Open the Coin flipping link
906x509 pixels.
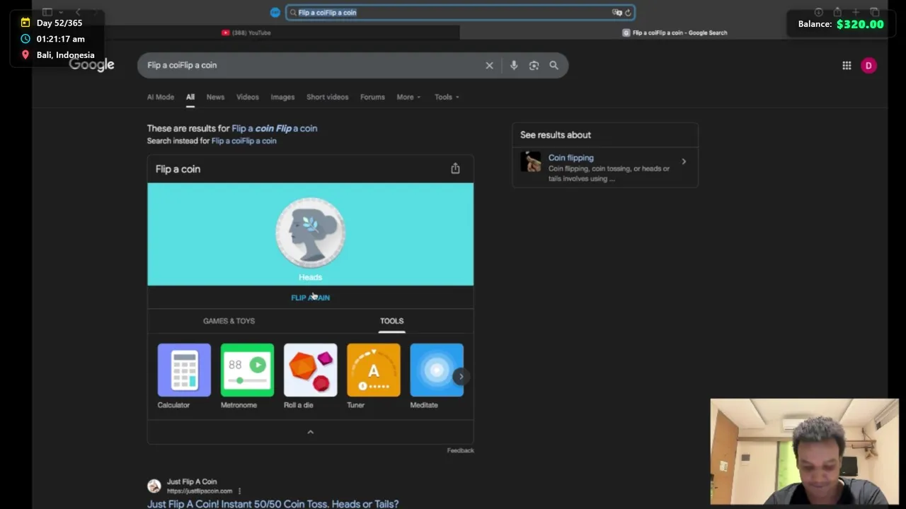pyautogui.click(x=570, y=158)
